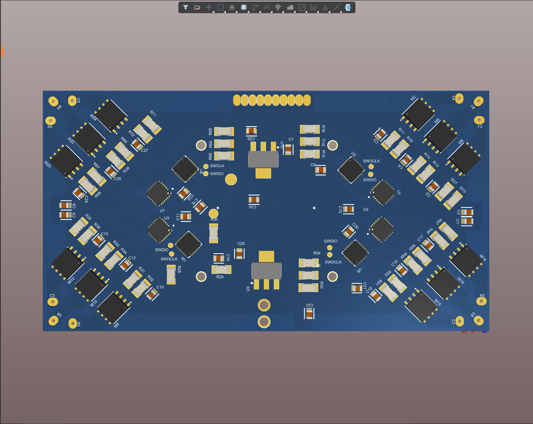533x424 pixels.
Task: Select the length tuning squiggle tool
Action: pos(267,7)
